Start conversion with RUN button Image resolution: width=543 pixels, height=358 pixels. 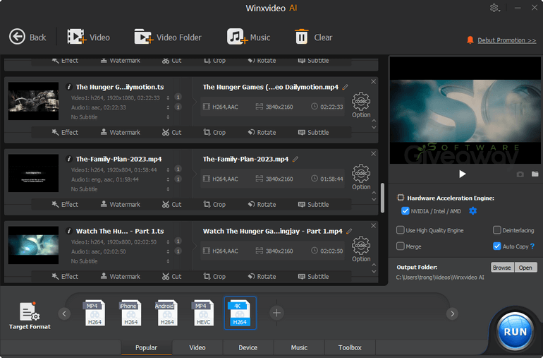click(x=515, y=332)
